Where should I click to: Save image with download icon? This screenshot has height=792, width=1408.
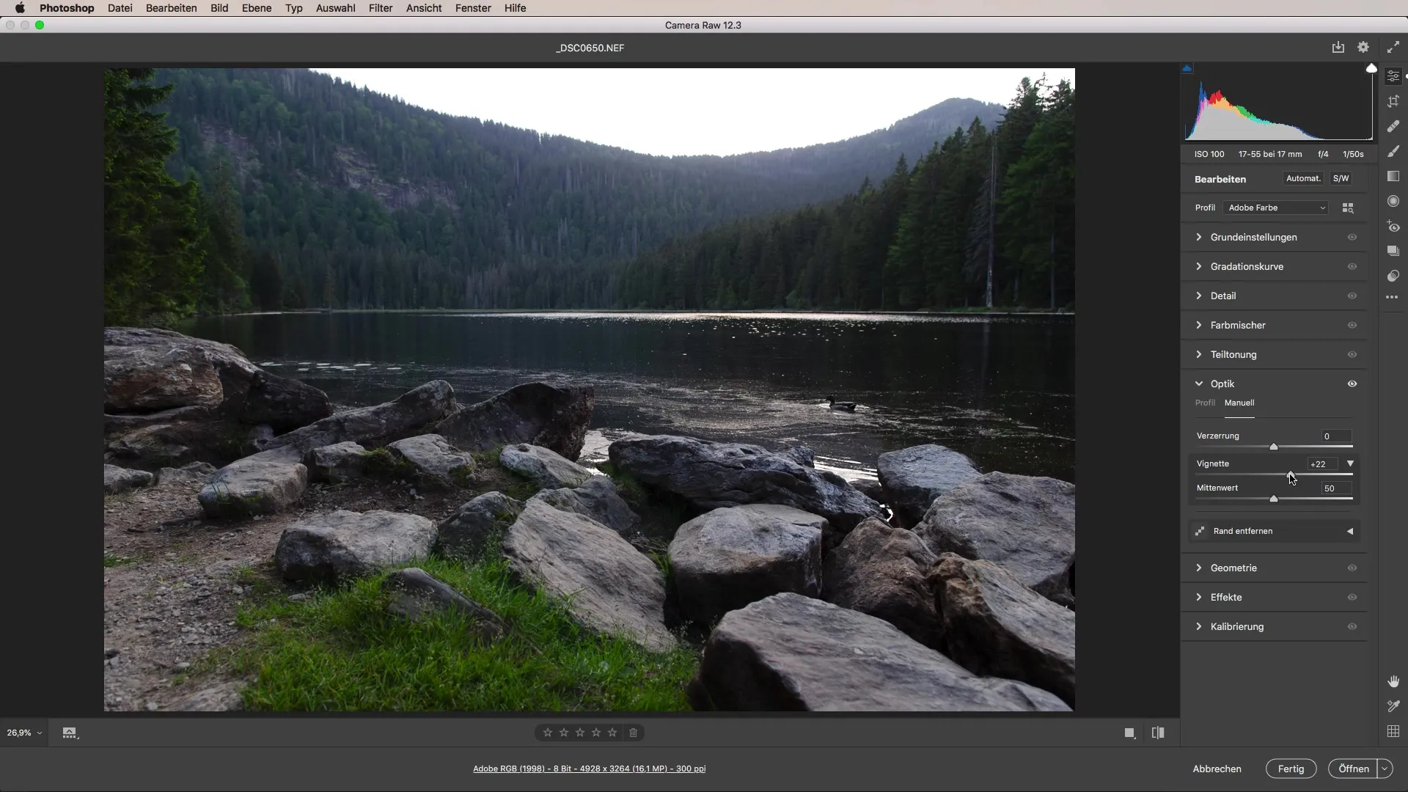(x=1338, y=47)
